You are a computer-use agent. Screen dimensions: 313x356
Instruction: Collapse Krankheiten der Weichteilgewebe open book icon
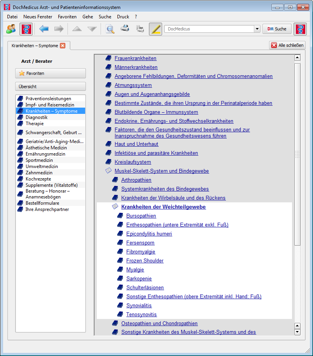point(115,206)
